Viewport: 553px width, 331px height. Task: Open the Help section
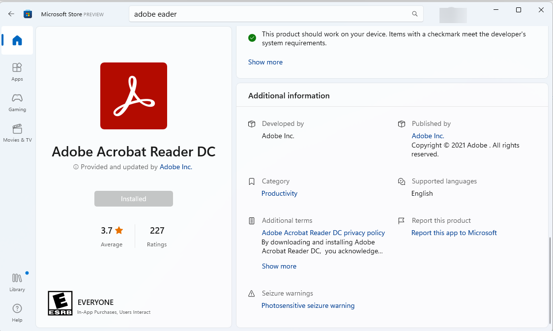coord(17,312)
